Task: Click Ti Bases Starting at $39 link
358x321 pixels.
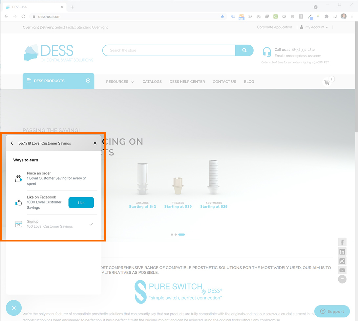Action: click(178, 206)
